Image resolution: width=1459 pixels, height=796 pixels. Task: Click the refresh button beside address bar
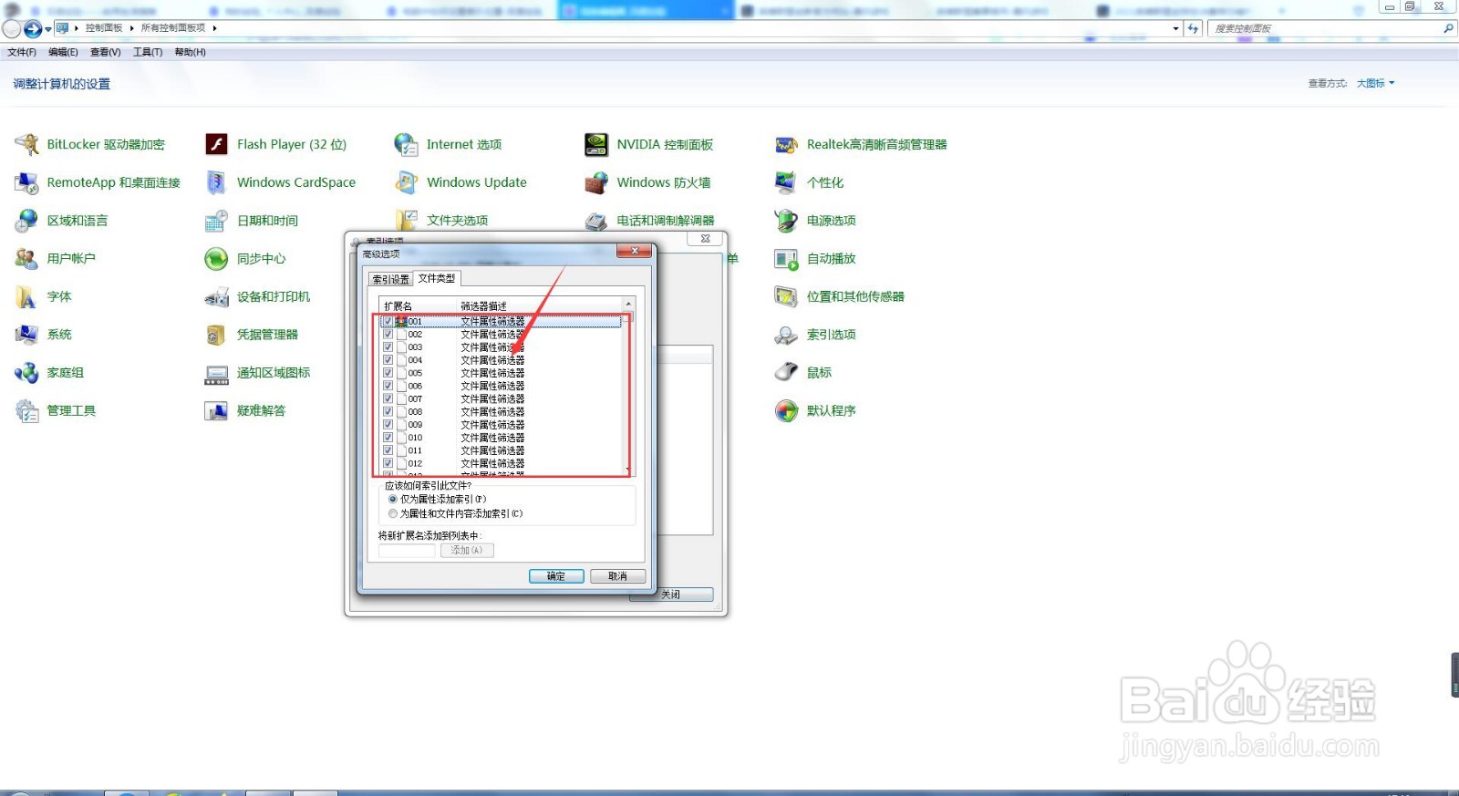1193,28
